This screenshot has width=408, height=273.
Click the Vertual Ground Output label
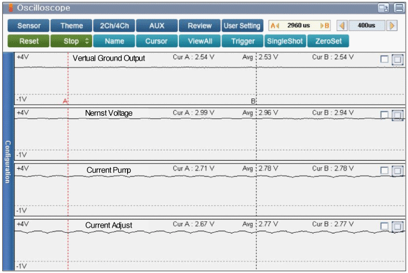click(109, 58)
